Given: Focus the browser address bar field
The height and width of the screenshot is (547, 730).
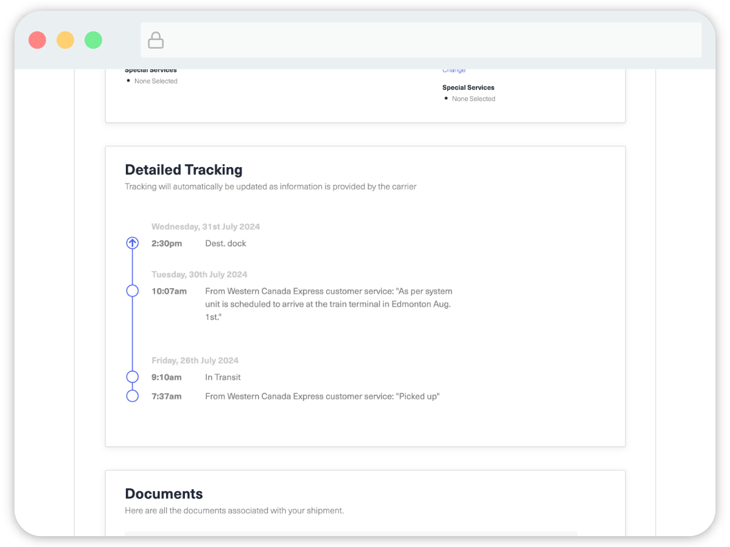Looking at the screenshot, I should [x=426, y=41].
